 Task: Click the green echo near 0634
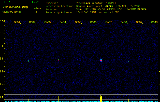coord(59,60)
